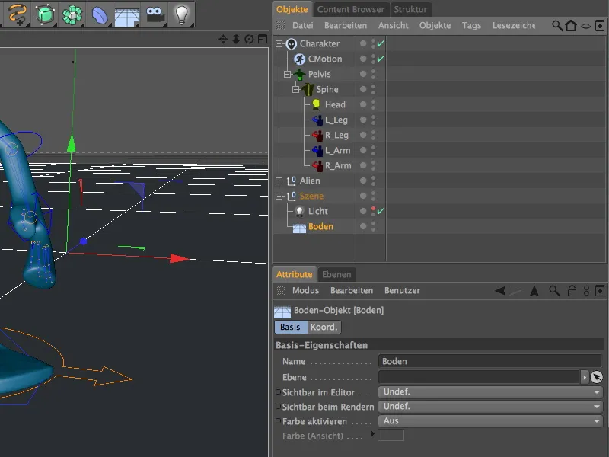Image resolution: width=609 pixels, height=457 pixels.
Task: Click the Charakter object icon
Action: coord(292,44)
